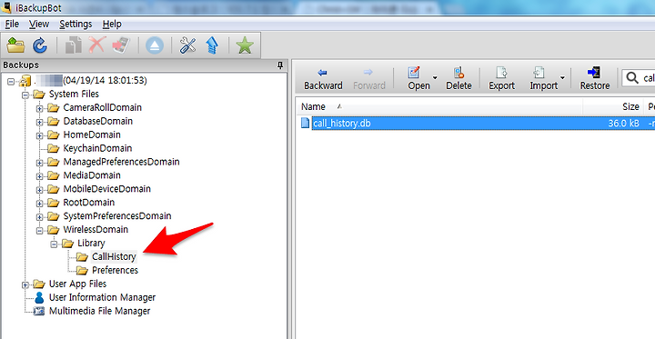Viewport: 655px width, 339px height.
Task: Click the blue eject toolbar icon
Action: point(155,45)
